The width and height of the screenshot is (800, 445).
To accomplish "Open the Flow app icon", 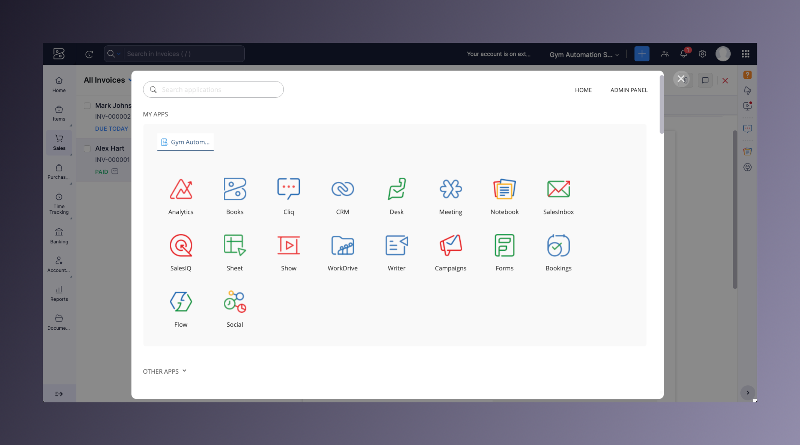I will click(181, 302).
